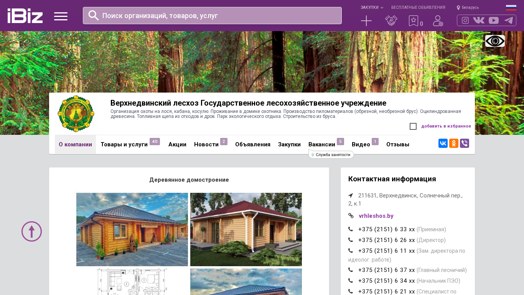This screenshot has height=295, width=524.
Task: Click the address arrow icon
Action: coord(351,196)
